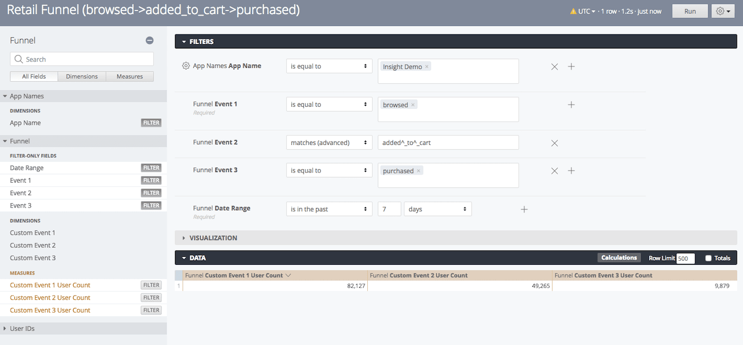Image resolution: width=743 pixels, height=345 pixels.
Task: Toggle filter on Custom Event 1 User Count
Action: (151, 285)
